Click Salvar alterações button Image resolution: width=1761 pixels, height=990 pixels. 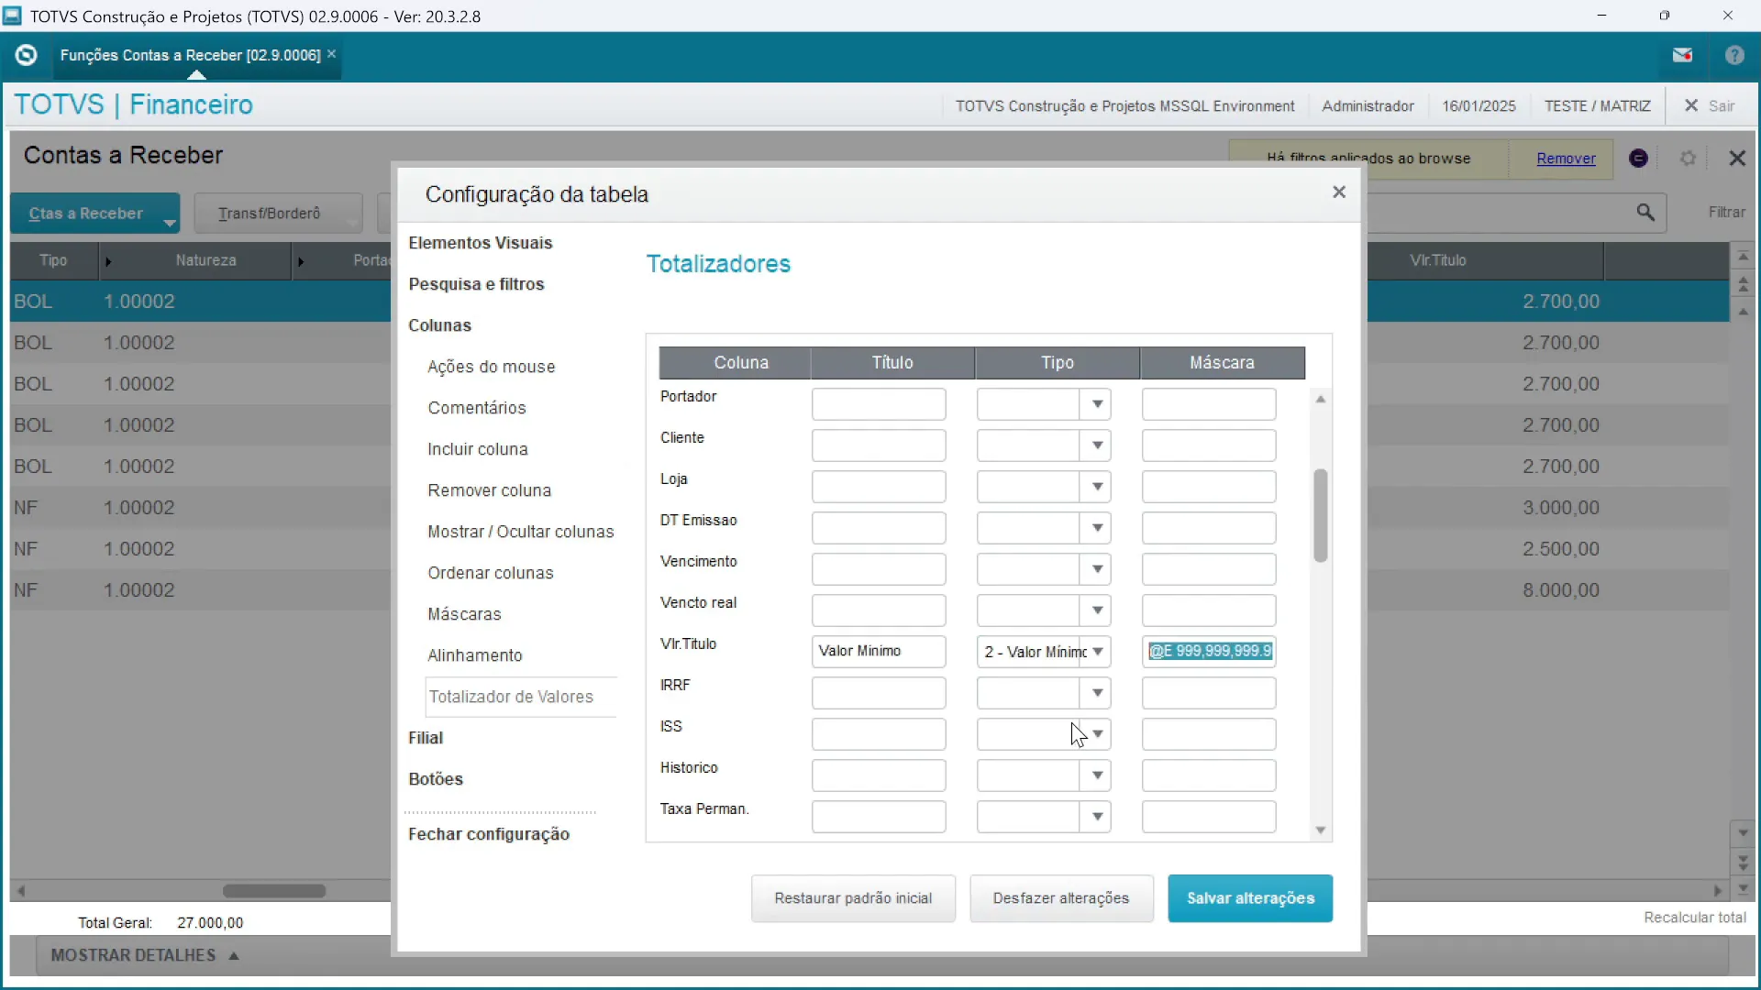(x=1250, y=898)
